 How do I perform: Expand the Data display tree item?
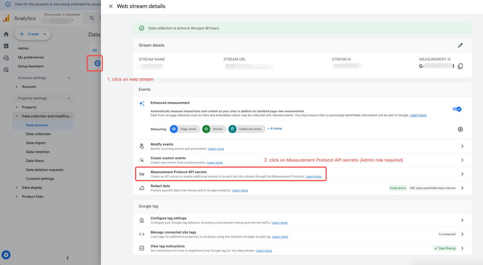17,188
